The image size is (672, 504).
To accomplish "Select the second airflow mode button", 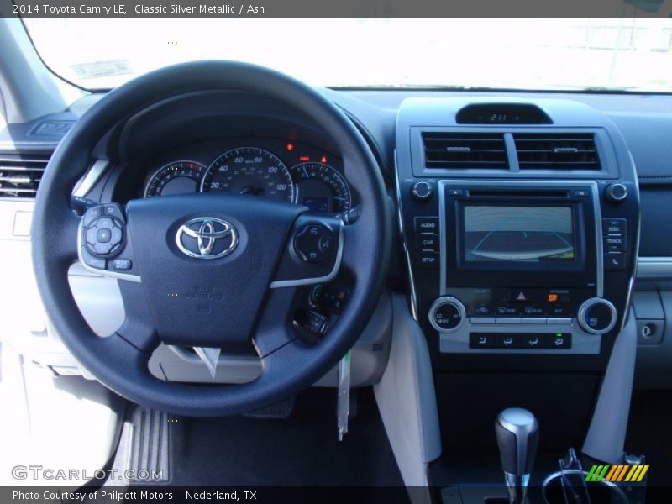I will point(507,341).
